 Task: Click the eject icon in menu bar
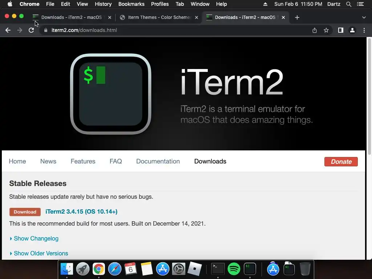(x=265, y=4)
